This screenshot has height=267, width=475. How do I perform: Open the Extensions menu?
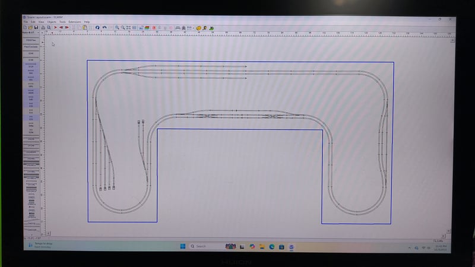[x=75, y=22]
